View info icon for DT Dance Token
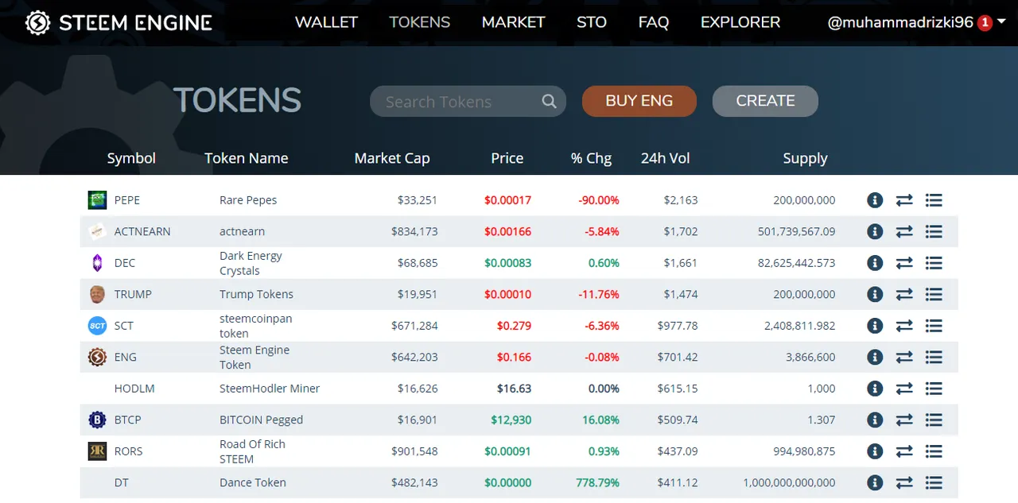 875,482
